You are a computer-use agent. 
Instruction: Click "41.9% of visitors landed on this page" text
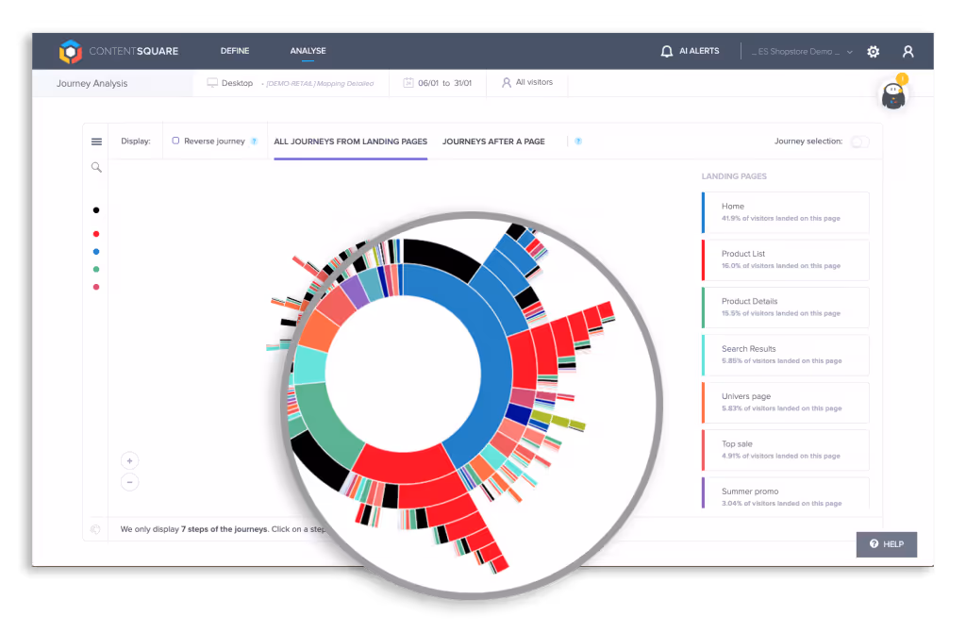click(780, 218)
